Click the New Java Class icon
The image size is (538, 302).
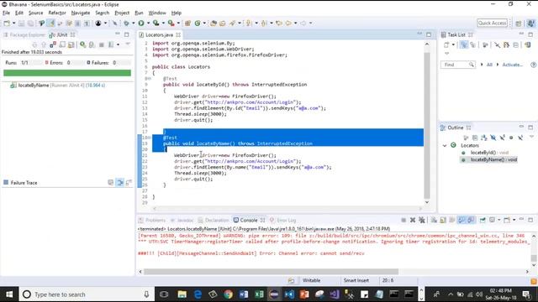198,23
